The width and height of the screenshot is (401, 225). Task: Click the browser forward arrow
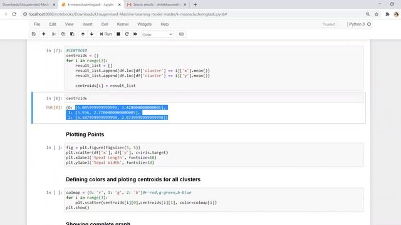[5, 14]
